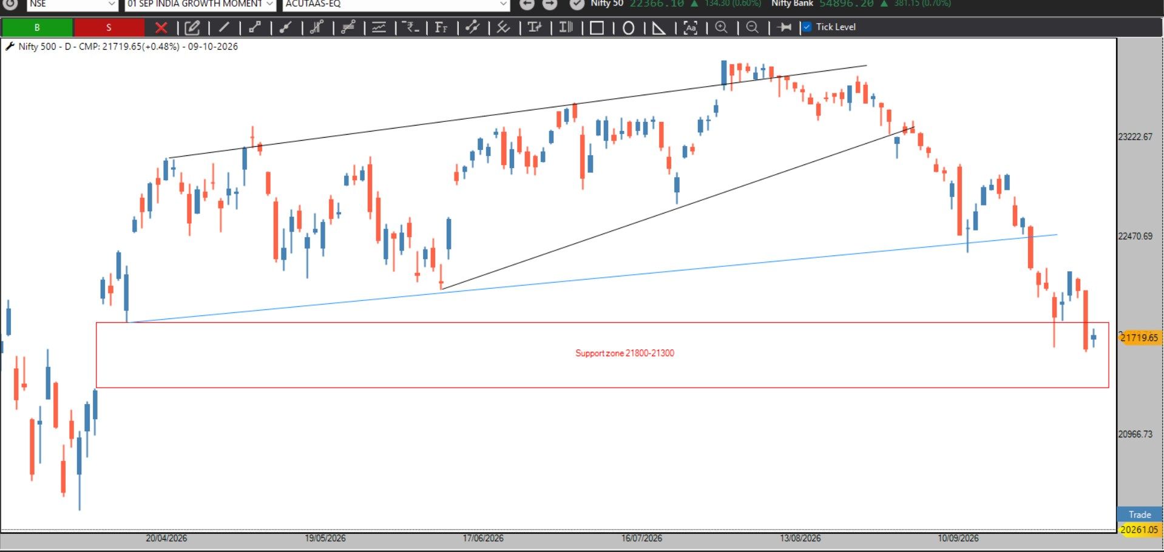
Task: Open the edit pencil tool
Action: pos(192,27)
